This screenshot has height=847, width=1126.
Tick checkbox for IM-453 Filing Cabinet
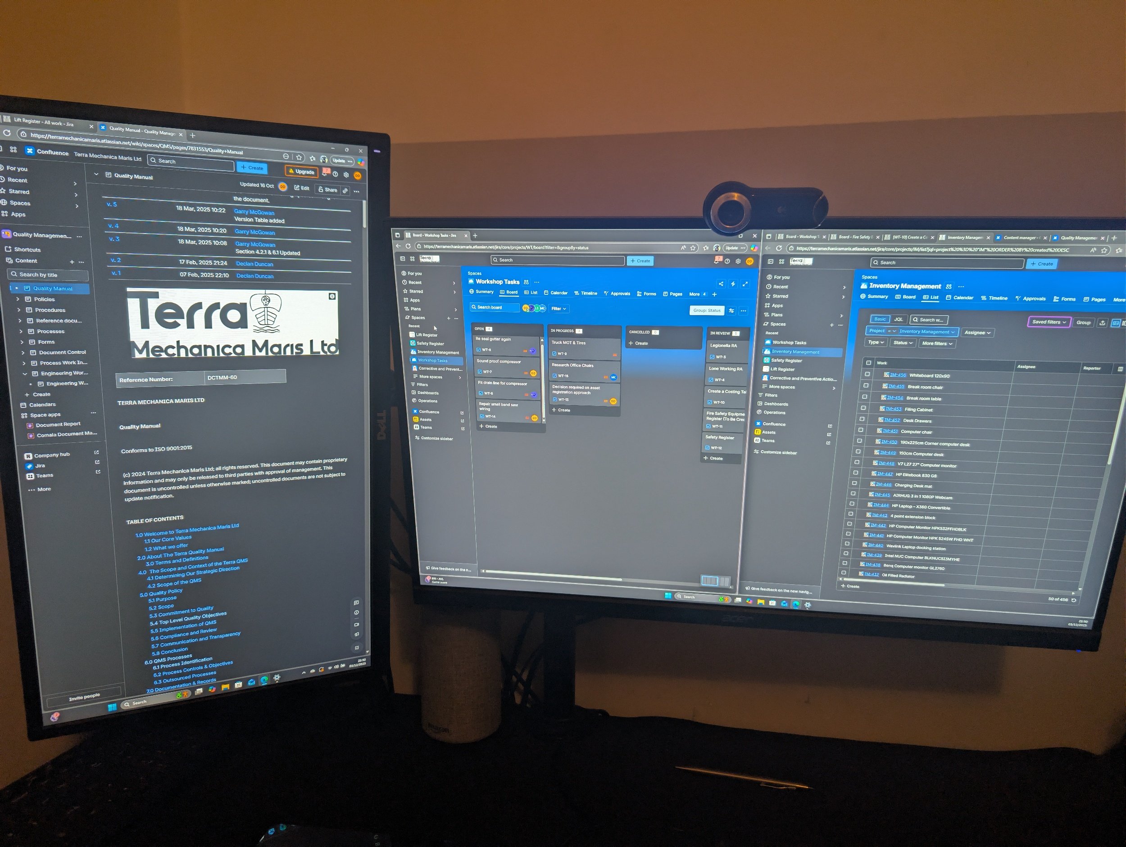[x=863, y=408]
